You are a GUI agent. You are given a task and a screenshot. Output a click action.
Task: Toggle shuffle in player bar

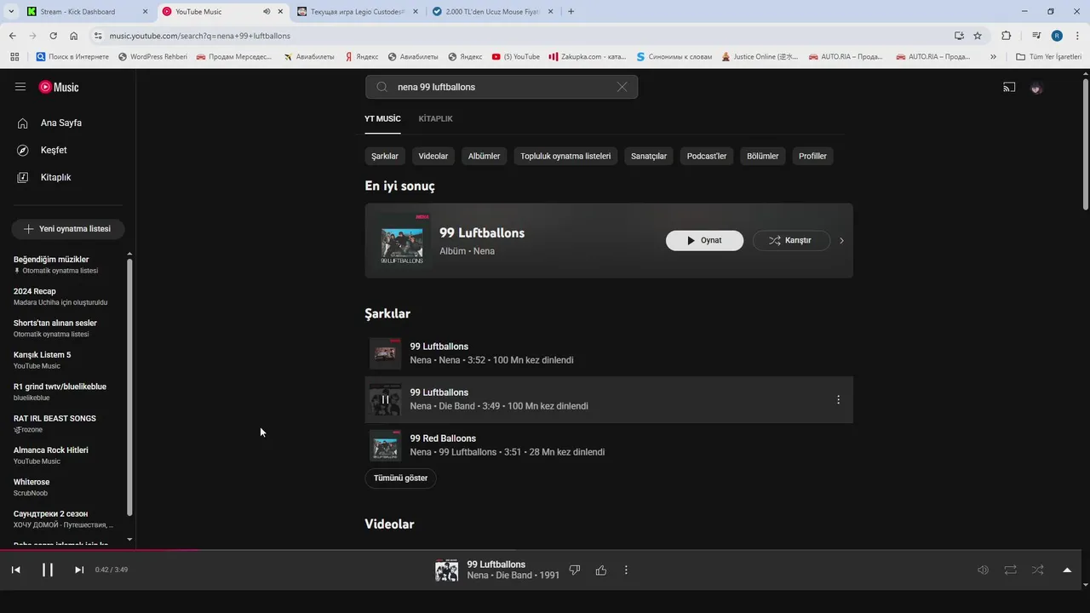tap(1037, 570)
